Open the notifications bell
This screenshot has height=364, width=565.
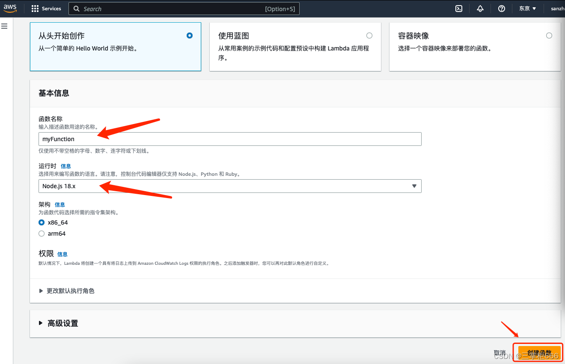click(x=480, y=9)
